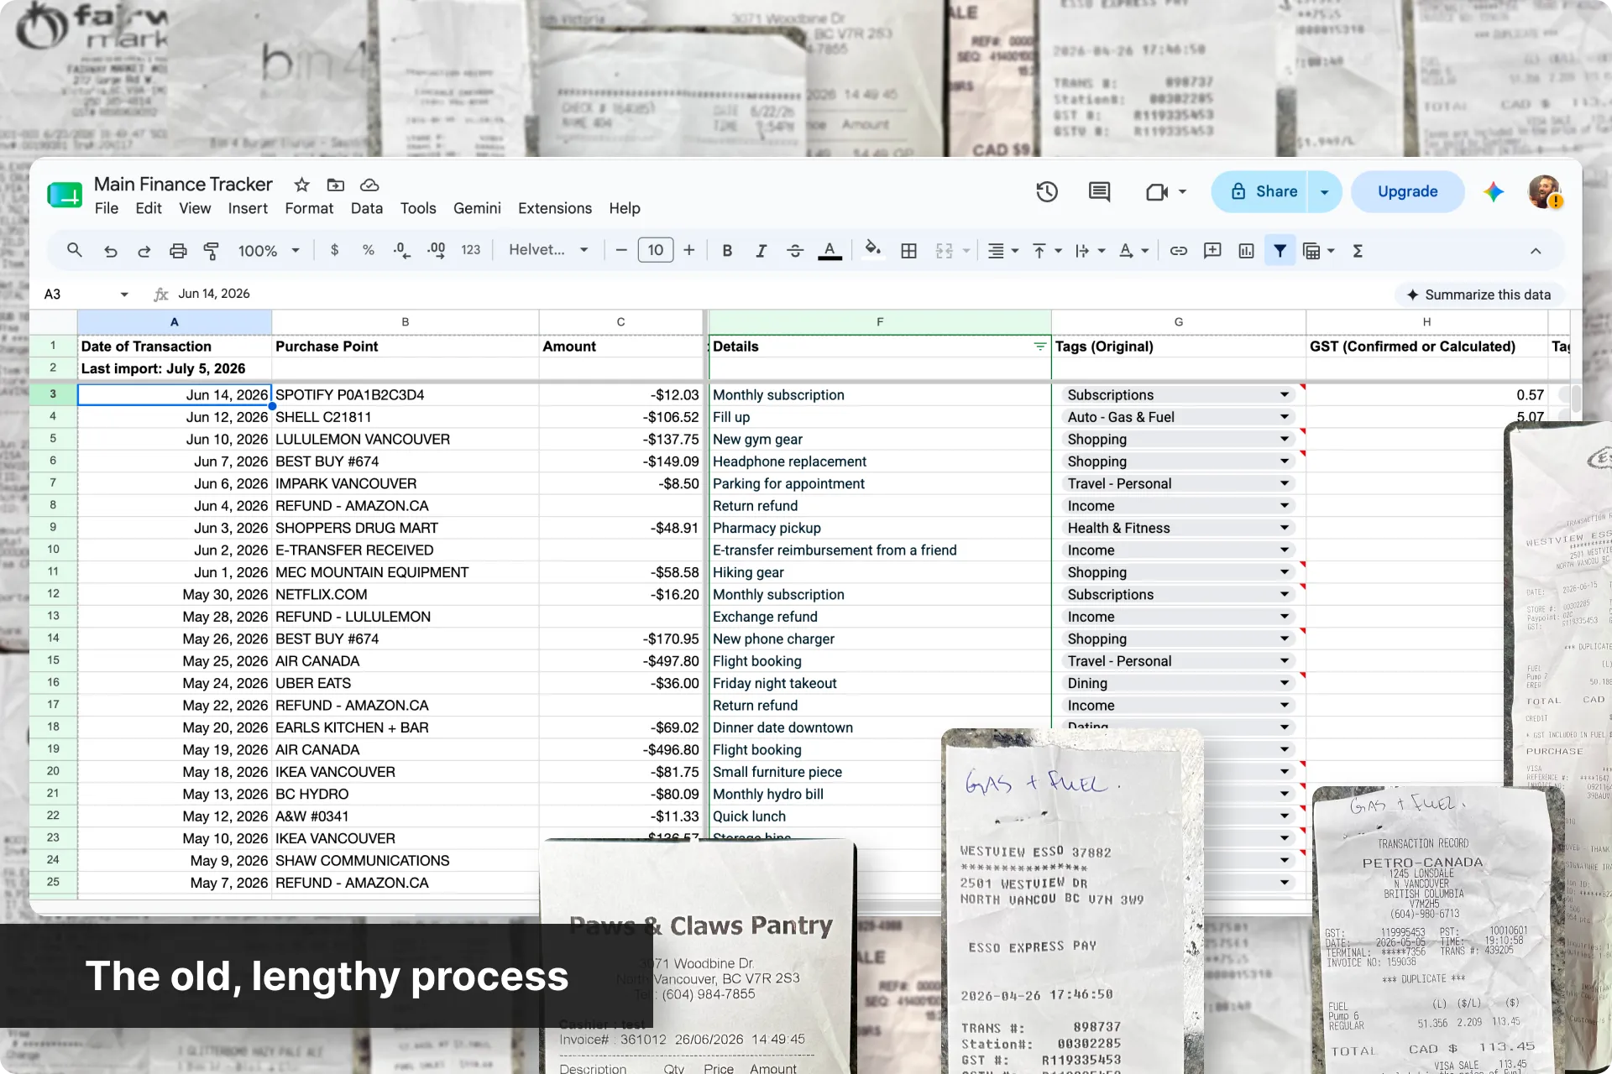Decrease font size with minus
The height and width of the screenshot is (1074, 1612).
tap(621, 250)
